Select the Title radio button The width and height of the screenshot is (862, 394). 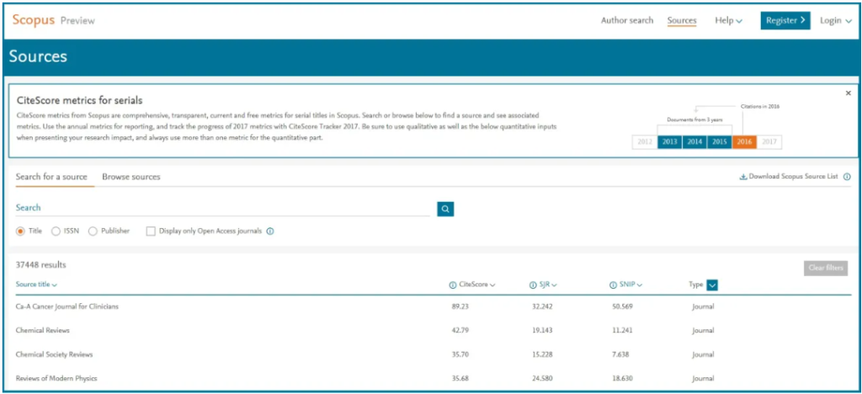pyautogui.click(x=21, y=232)
